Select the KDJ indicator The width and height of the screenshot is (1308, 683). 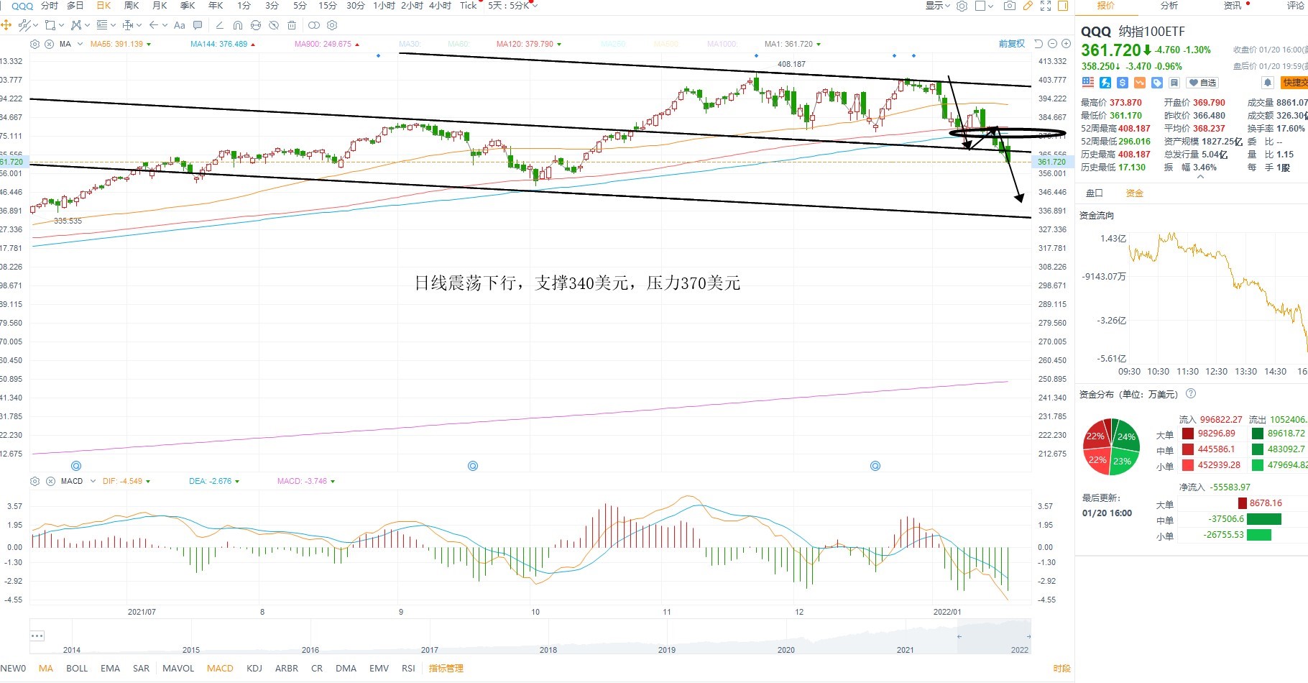point(254,669)
